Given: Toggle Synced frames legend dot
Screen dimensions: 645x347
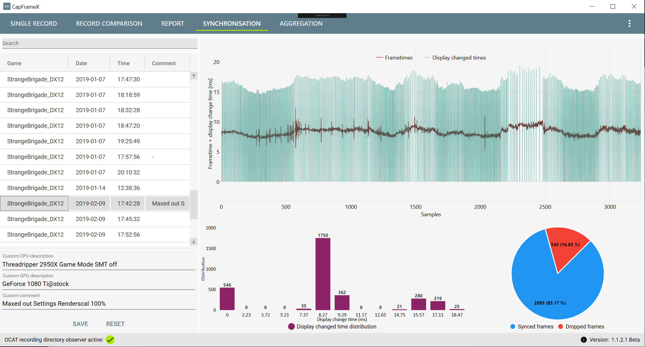Looking at the screenshot, I should (x=513, y=326).
